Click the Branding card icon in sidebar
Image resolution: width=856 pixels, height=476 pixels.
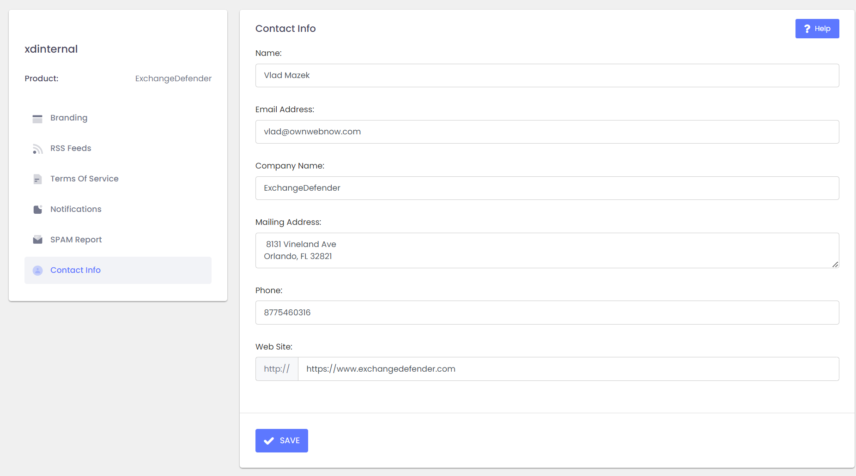click(x=37, y=119)
